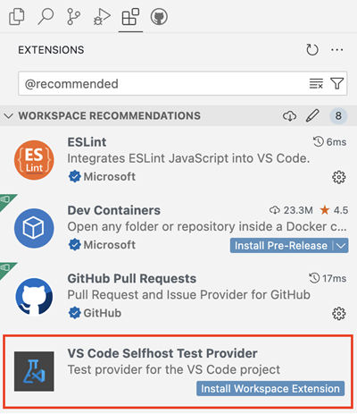Click the verified badge on Dev Containers publisher
Screen dimensions: 357x414
click(74, 245)
